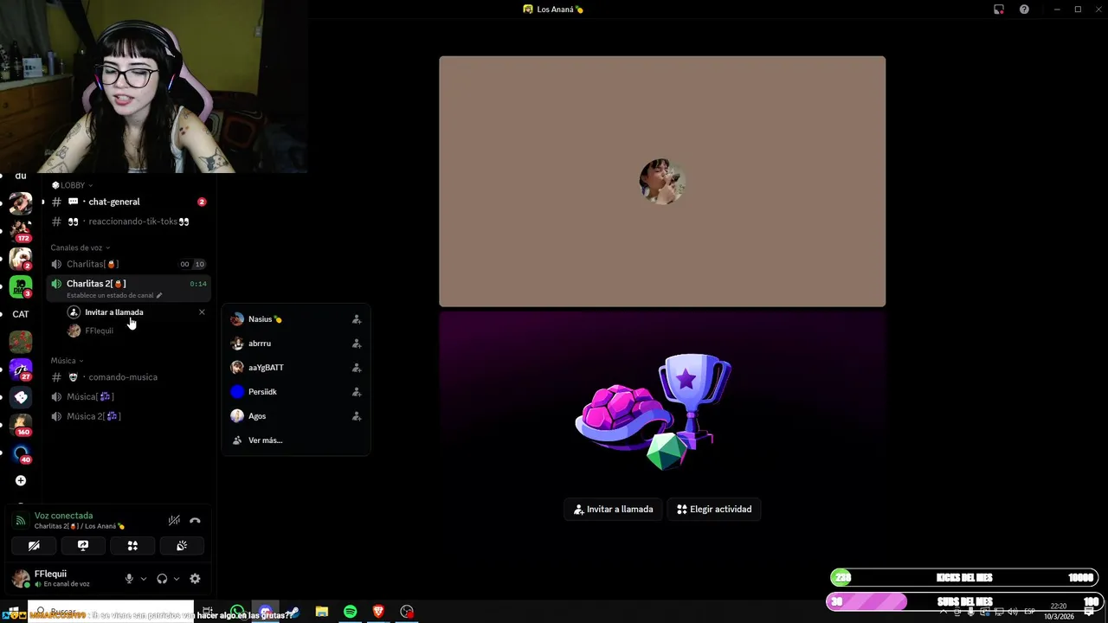Share your screen from voice panel
This screenshot has width=1108, height=623.
tap(83, 546)
